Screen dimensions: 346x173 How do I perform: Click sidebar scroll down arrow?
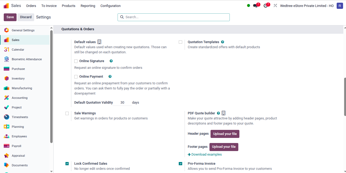pos(51,171)
